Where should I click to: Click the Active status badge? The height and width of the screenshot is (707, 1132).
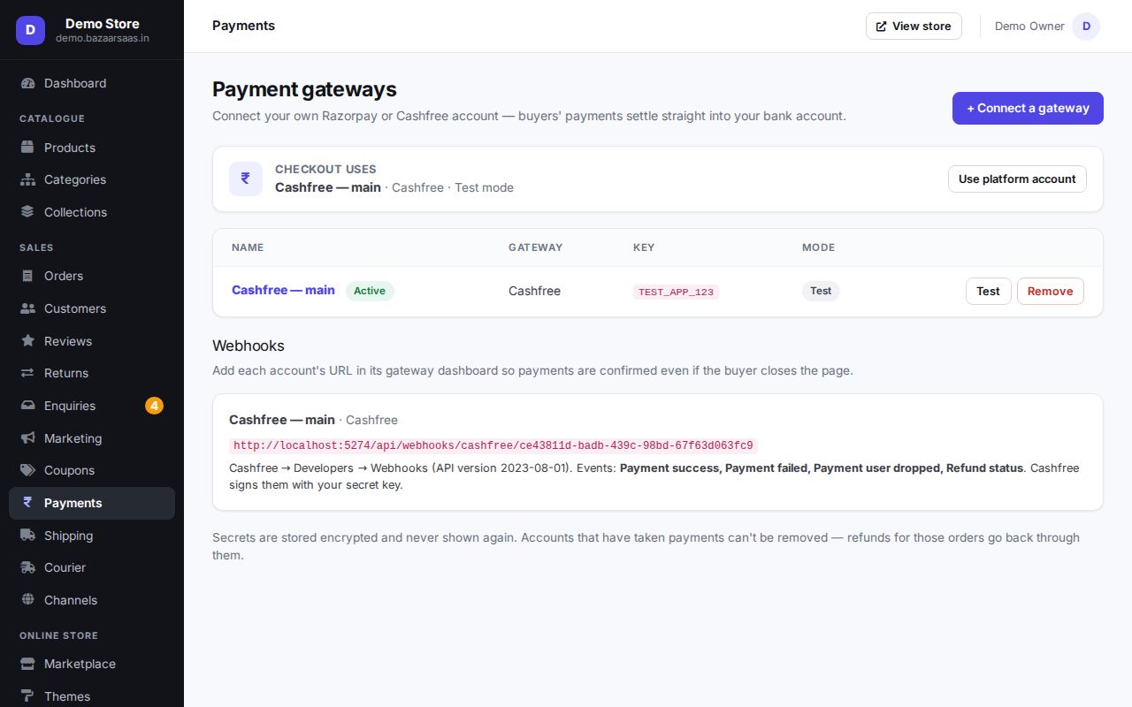(370, 291)
